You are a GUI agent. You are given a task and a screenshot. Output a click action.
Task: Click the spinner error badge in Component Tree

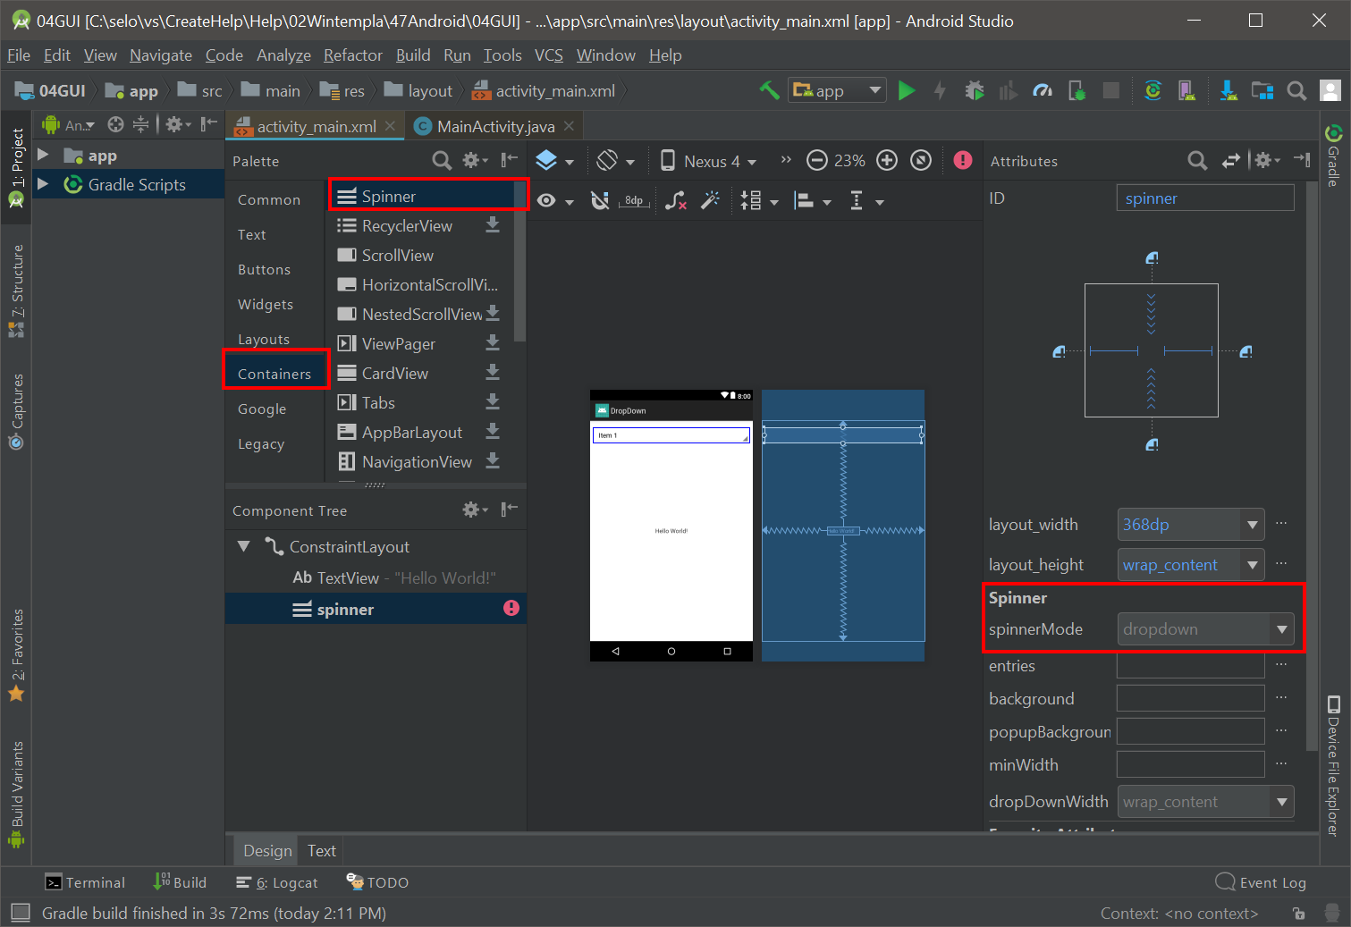[511, 608]
